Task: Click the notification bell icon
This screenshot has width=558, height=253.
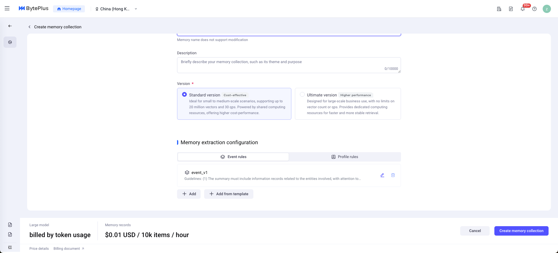Action: click(523, 9)
